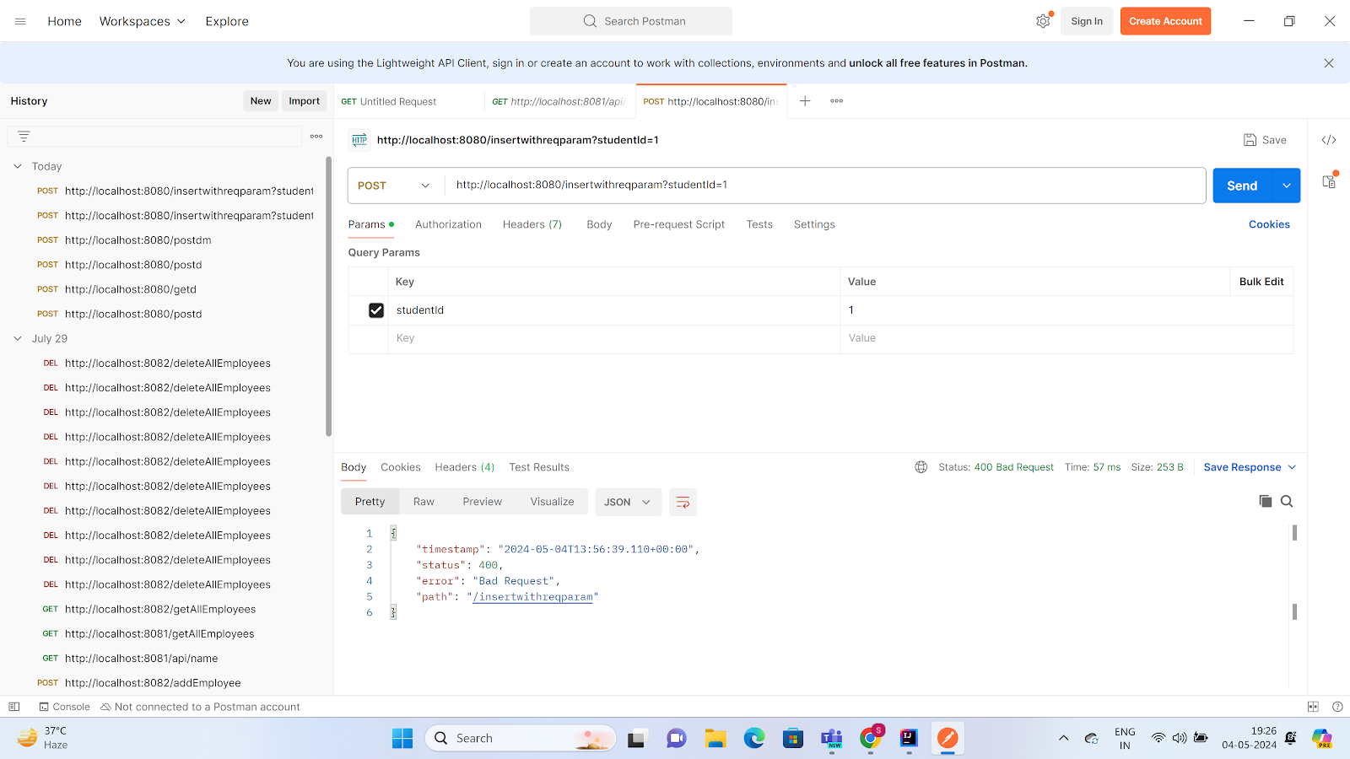The height and width of the screenshot is (759, 1350).
Task: Click the Create Account button
Action: point(1165,21)
